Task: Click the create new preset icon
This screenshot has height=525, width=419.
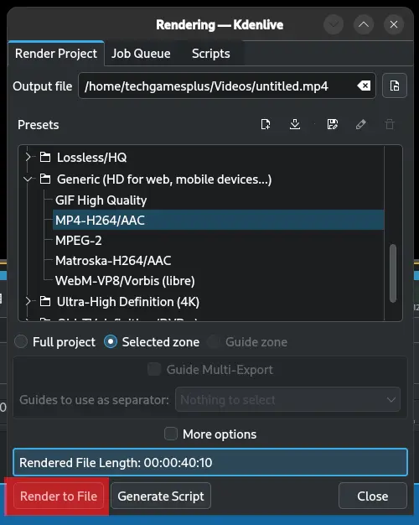Action: (x=266, y=125)
